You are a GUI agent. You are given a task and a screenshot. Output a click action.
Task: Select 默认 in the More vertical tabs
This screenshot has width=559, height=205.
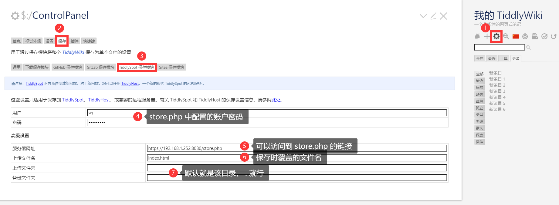point(479,128)
